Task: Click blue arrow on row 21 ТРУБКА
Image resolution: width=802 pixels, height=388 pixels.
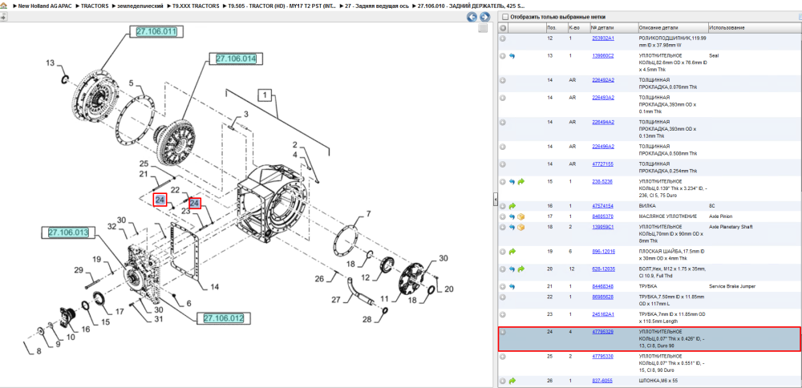Action: click(x=512, y=286)
